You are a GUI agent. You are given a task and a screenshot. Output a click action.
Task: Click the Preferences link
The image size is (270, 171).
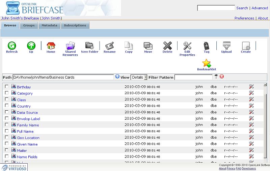[x=244, y=18]
